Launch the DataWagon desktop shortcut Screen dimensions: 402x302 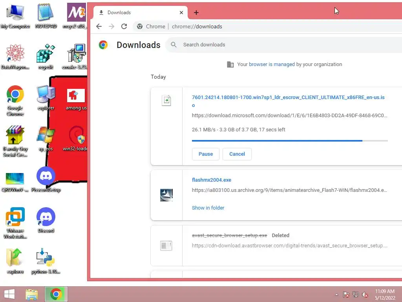coord(15,57)
